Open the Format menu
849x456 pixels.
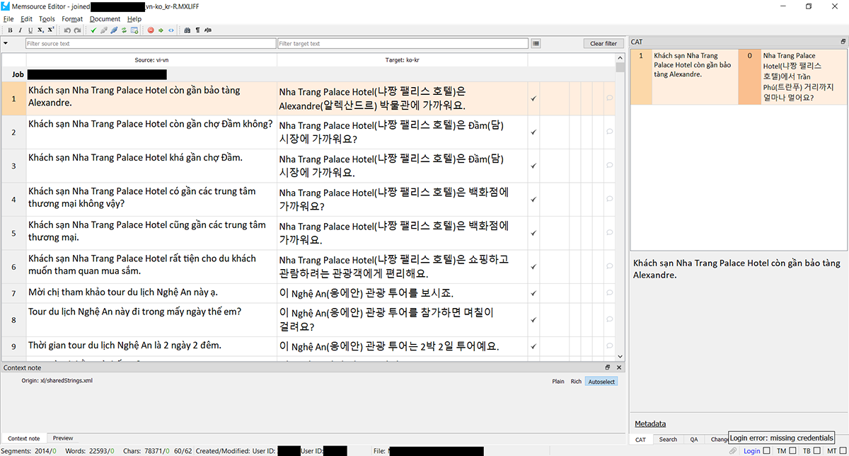(x=72, y=19)
